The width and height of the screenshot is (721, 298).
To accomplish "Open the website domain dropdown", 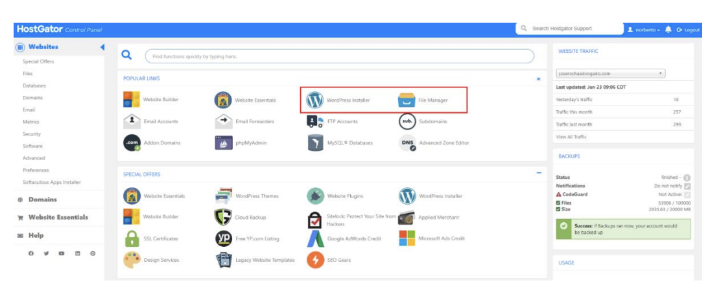I will tap(610, 74).
